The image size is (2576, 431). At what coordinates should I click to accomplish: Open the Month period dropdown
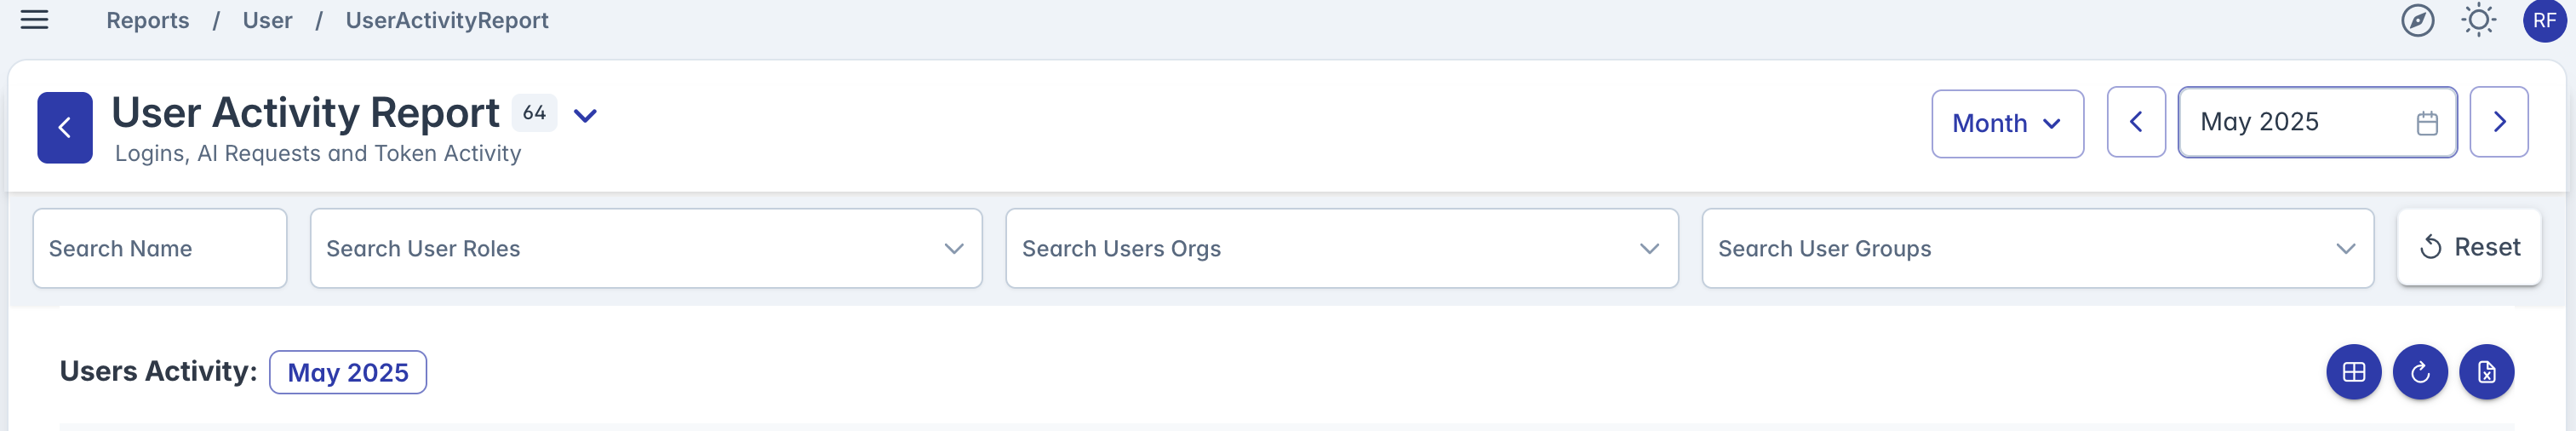click(2007, 124)
